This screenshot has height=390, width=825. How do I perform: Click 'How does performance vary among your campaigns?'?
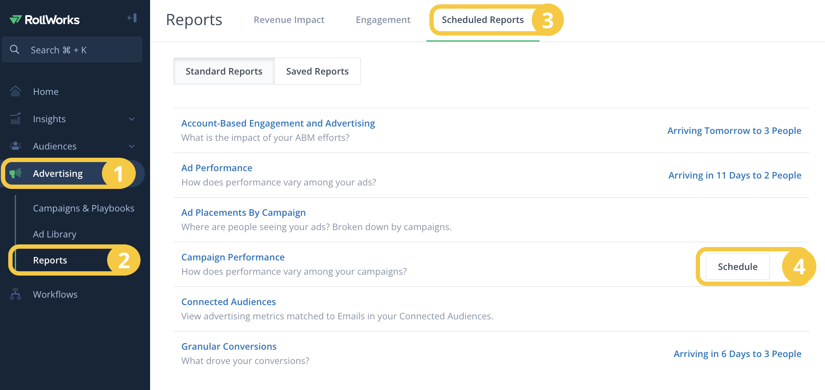click(x=294, y=272)
